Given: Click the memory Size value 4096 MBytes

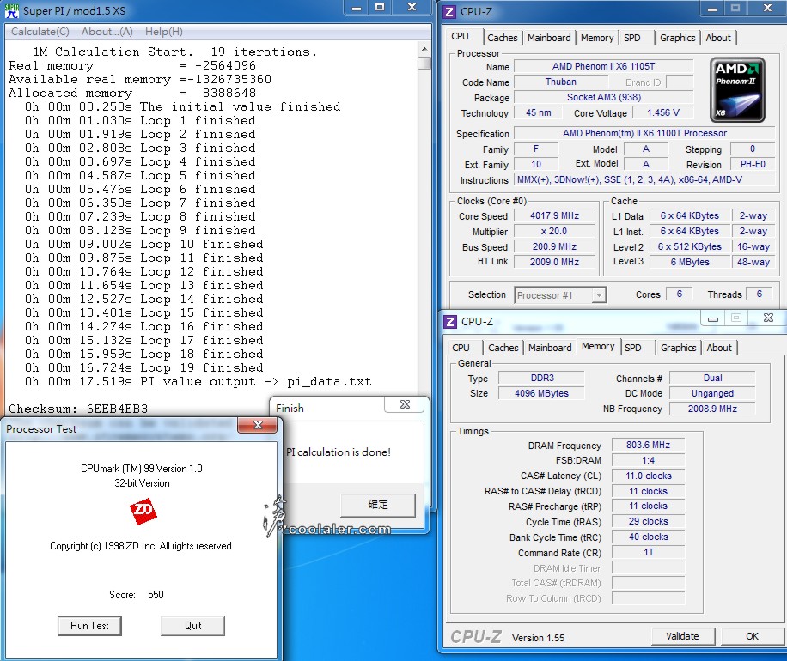Looking at the screenshot, I should click(541, 394).
